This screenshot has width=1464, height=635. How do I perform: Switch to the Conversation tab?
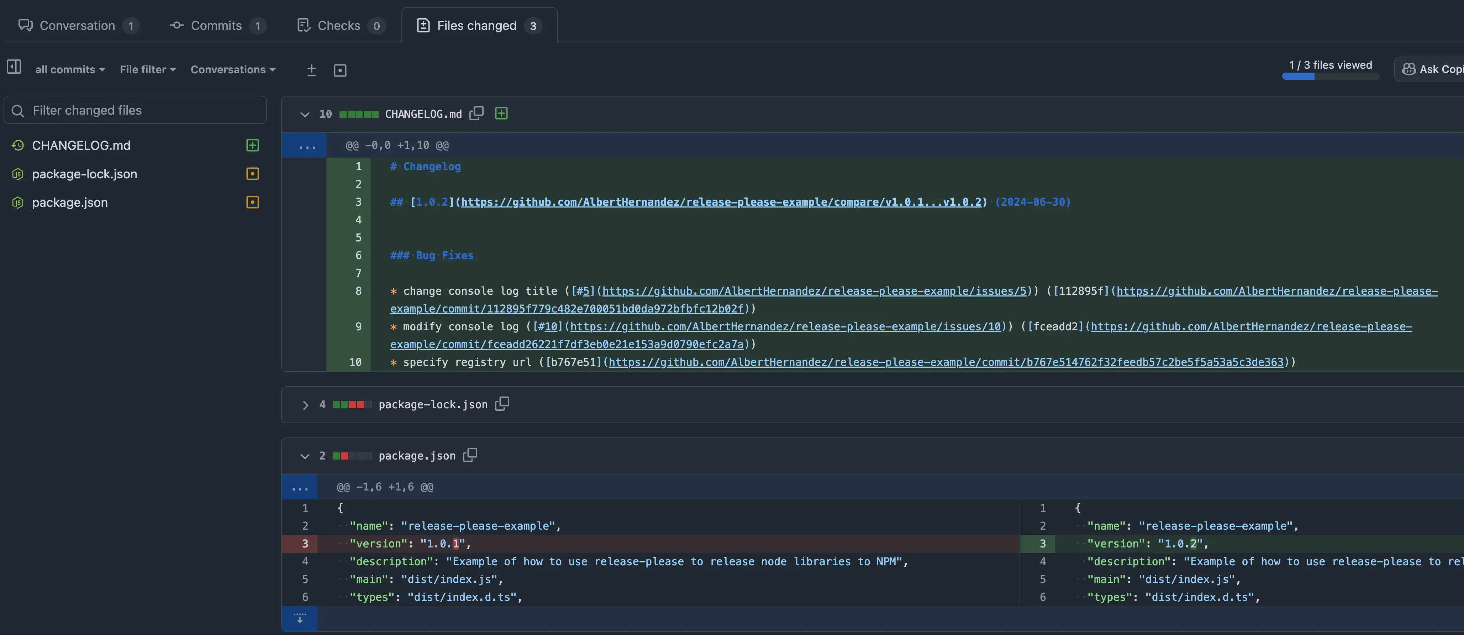tap(77, 26)
